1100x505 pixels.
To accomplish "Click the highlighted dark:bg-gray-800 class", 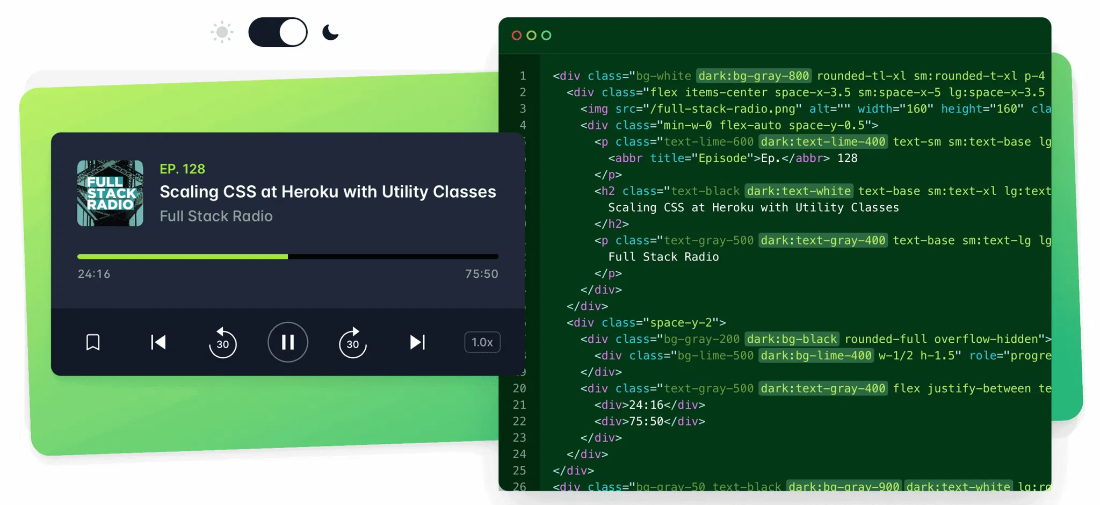I will [753, 76].
